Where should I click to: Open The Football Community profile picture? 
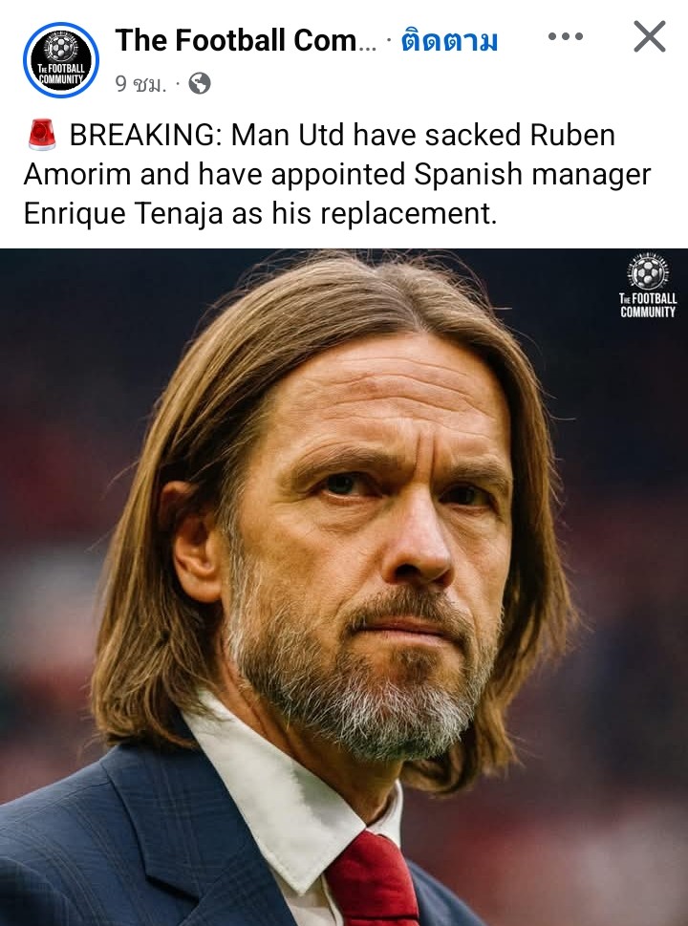click(61, 60)
